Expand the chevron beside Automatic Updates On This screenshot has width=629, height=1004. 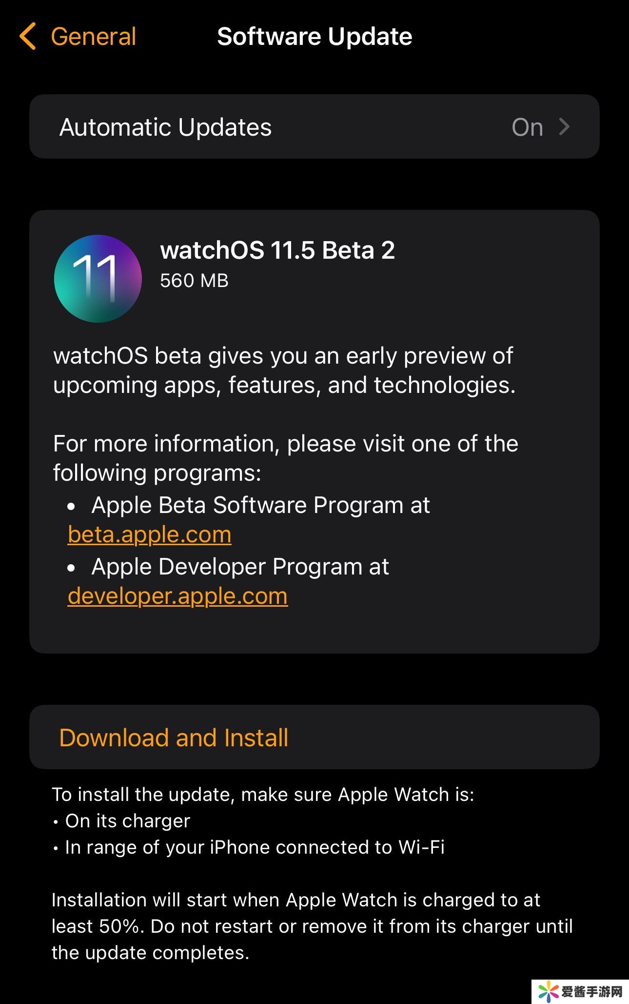565,127
